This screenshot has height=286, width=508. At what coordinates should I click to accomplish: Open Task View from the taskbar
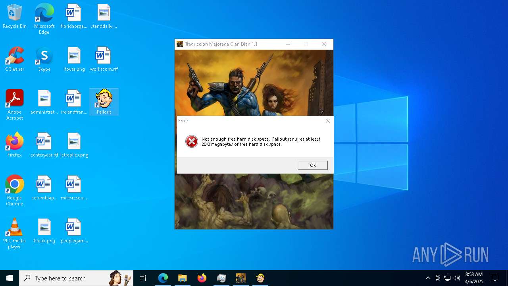pos(143,278)
